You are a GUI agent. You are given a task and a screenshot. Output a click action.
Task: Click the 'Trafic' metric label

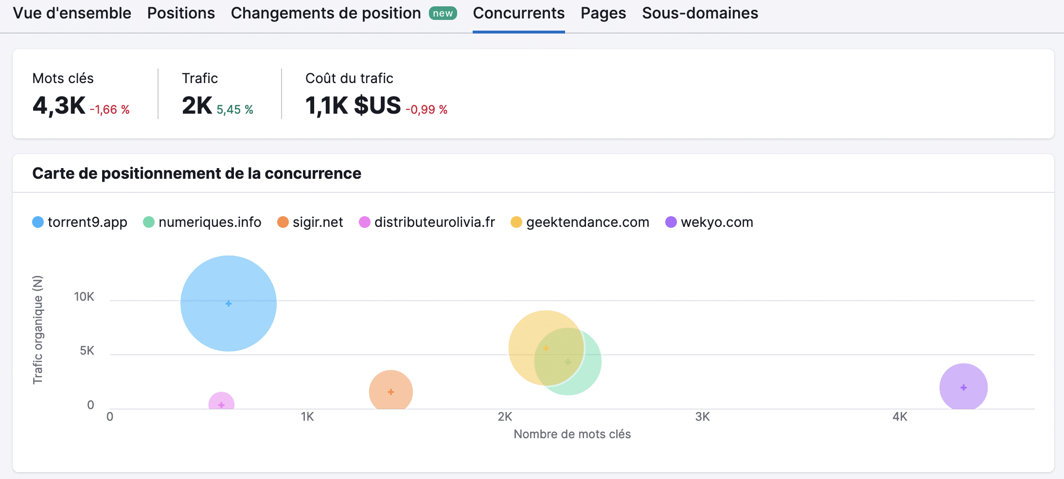[200, 78]
